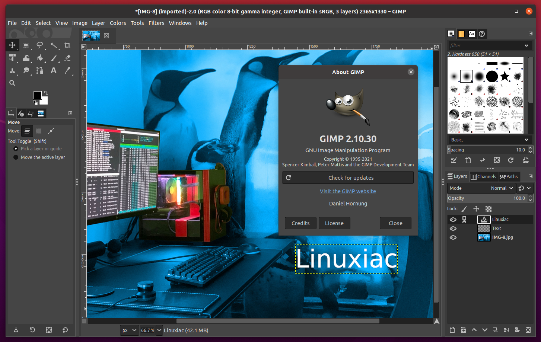Open the Brushes dock configuration menu arrow
This screenshot has height=342, width=541.
(531, 33)
